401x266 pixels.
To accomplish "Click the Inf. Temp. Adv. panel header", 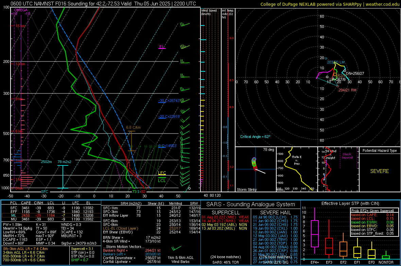I will (228, 14).
